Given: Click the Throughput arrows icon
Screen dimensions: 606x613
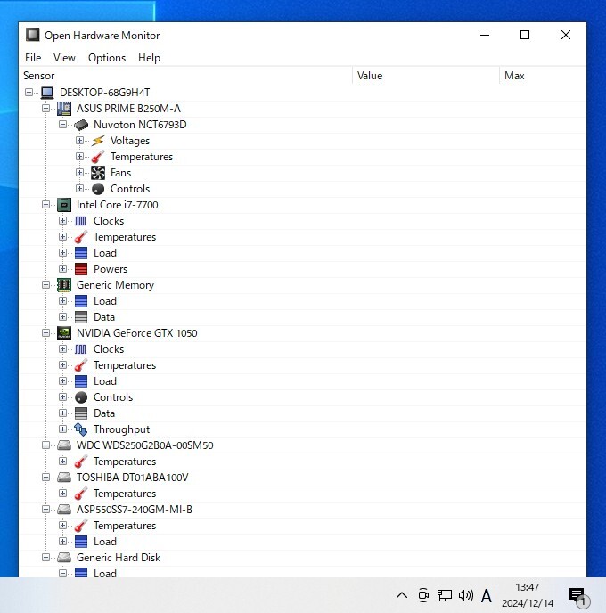Looking at the screenshot, I should [81, 429].
